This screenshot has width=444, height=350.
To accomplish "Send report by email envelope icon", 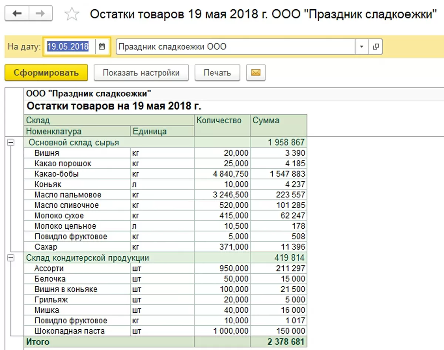I will pos(256,73).
